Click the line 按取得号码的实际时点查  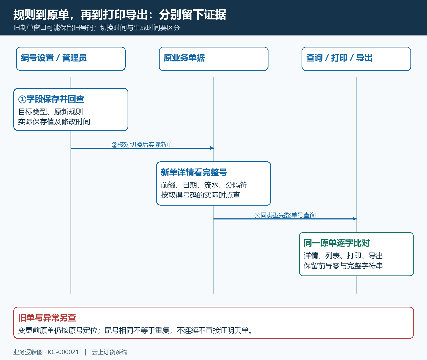(200, 195)
